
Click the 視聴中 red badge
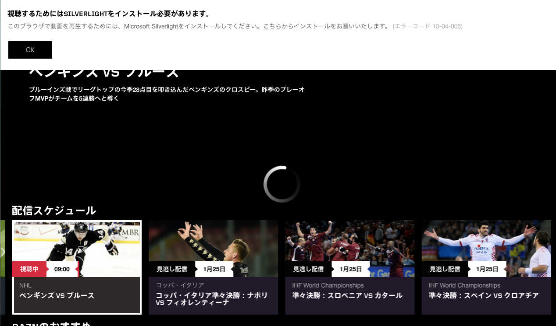(29, 269)
